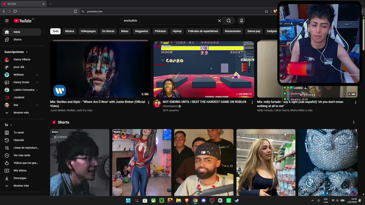Bookmark this page with the bookmark icon

[75, 11]
